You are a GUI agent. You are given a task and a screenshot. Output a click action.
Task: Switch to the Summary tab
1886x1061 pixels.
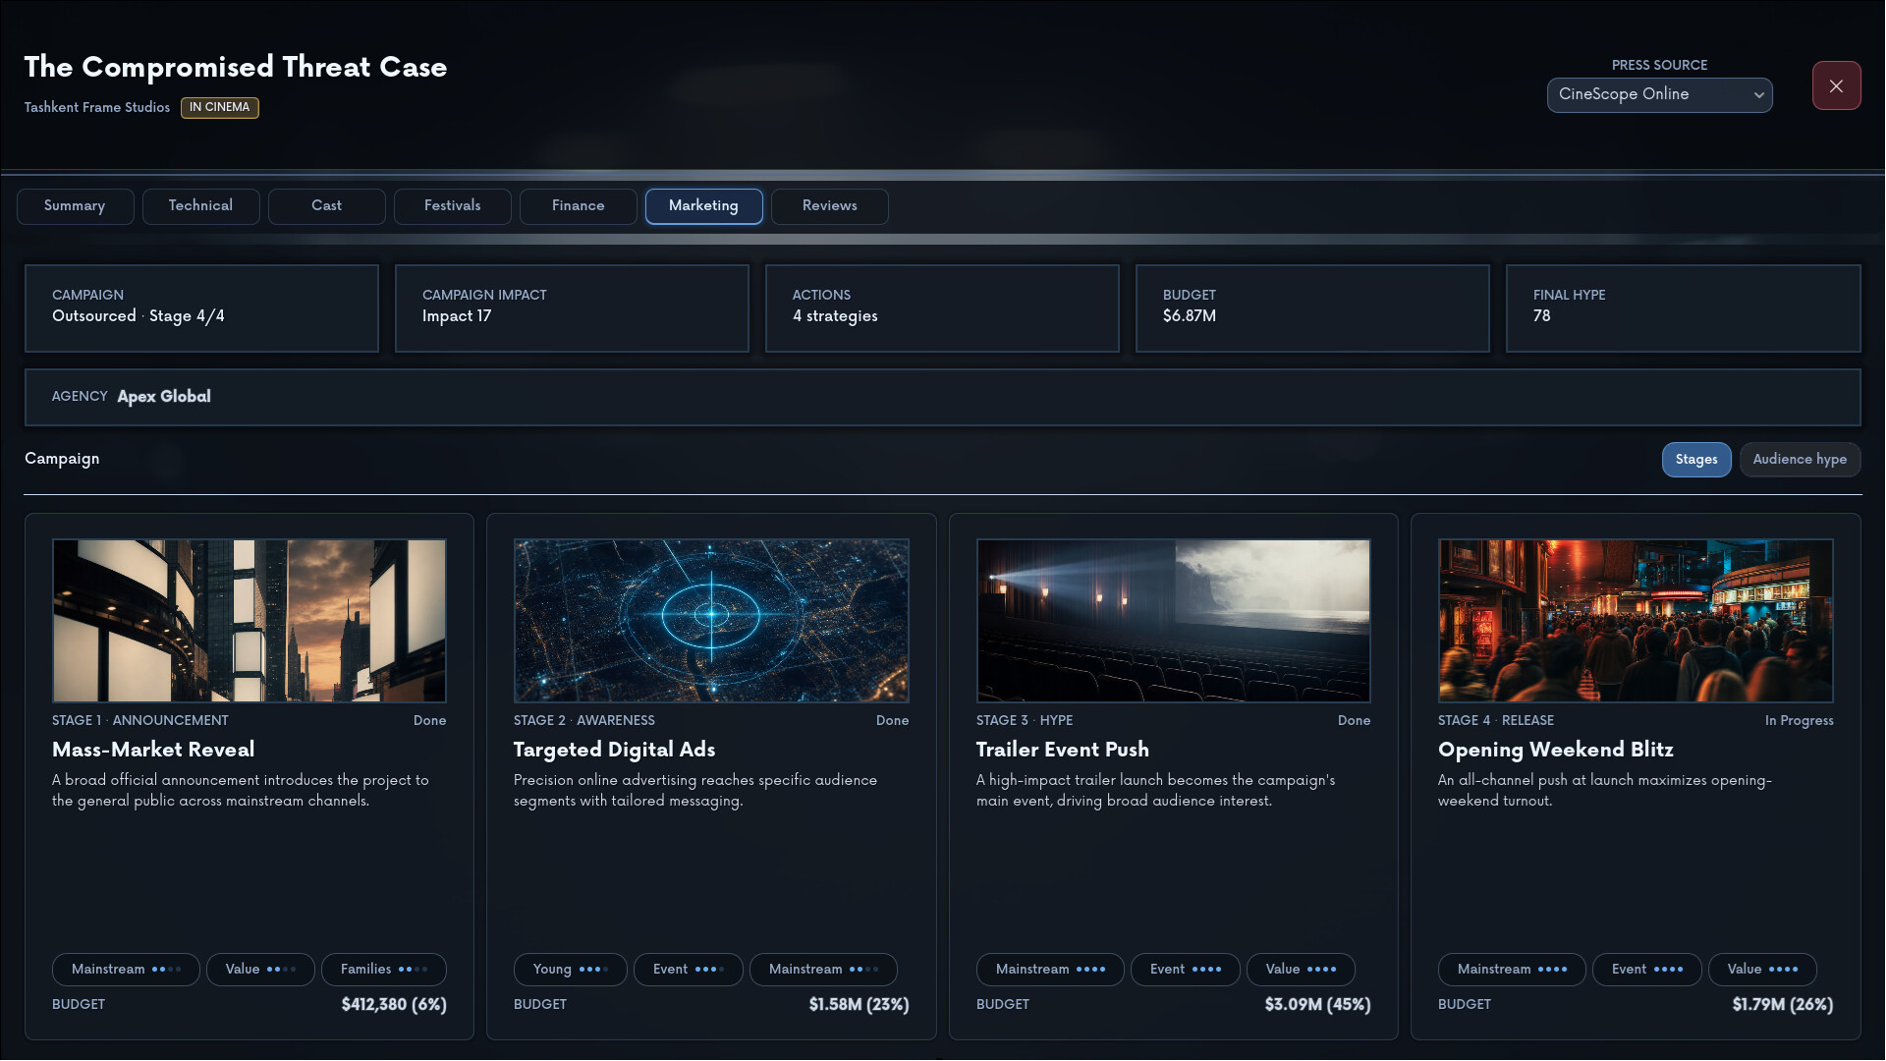point(75,205)
